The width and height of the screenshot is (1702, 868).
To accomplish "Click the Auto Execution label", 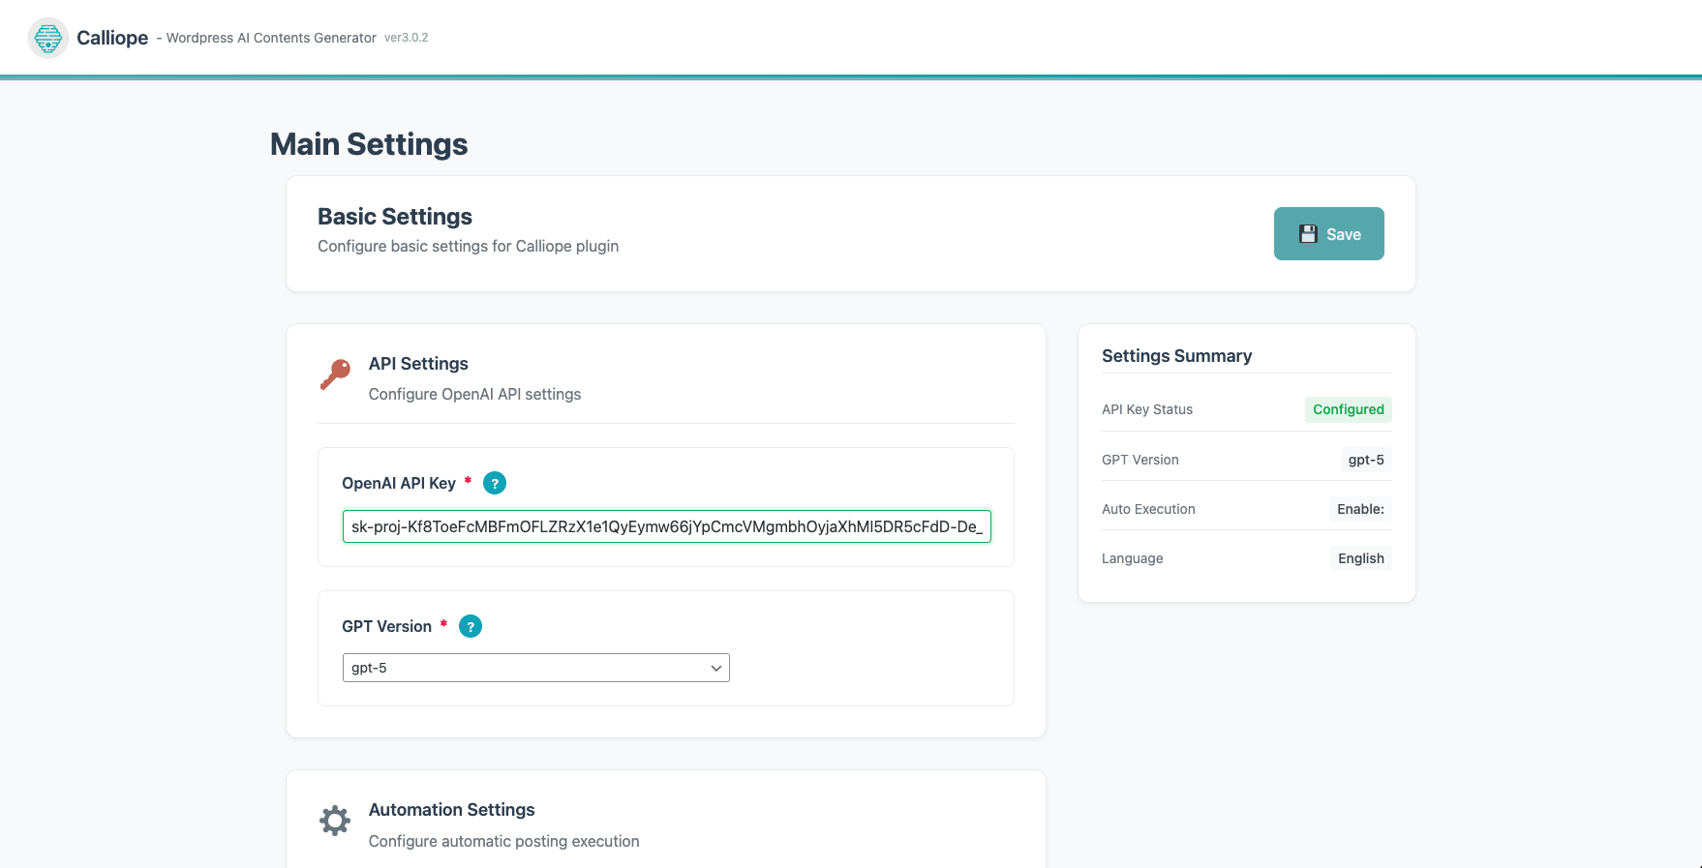I will (x=1148, y=509).
